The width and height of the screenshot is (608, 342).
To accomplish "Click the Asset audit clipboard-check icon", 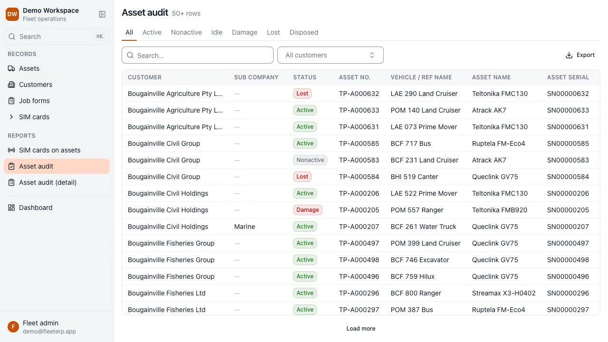I will pyautogui.click(x=11, y=166).
